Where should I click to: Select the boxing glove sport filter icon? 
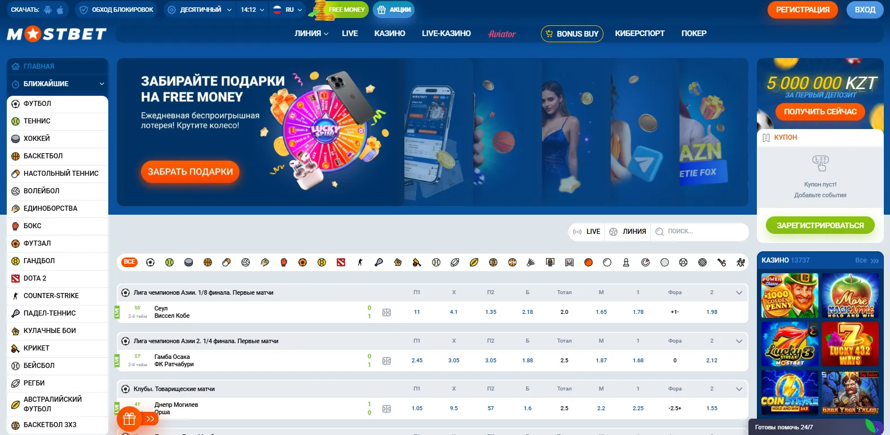coord(284,262)
